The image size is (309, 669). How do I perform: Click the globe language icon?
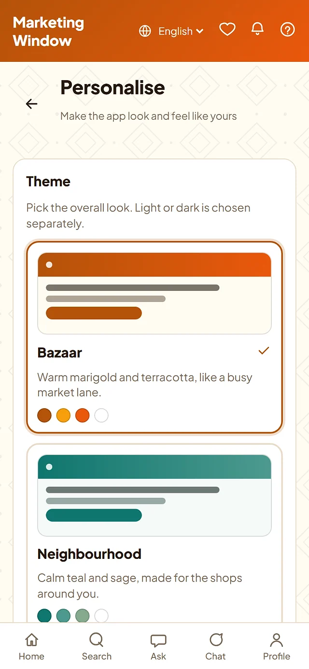145,31
